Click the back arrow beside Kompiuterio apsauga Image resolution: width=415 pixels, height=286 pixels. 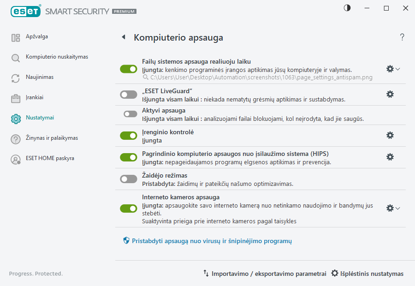click(x=124, y=37)
